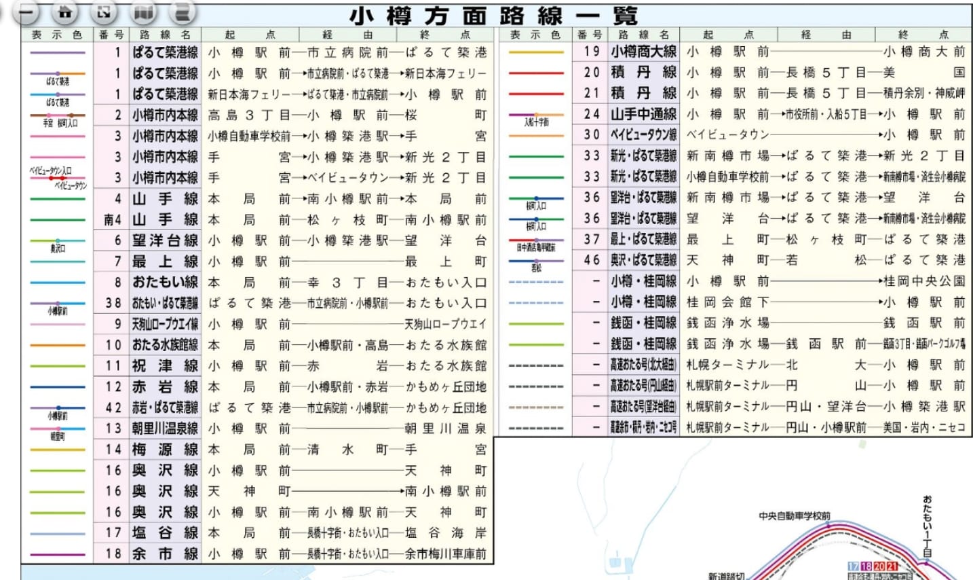Open the stacked layers icon
Image resolution: width=973 pixels, height=580 pixels.
(x=181, y=12)
